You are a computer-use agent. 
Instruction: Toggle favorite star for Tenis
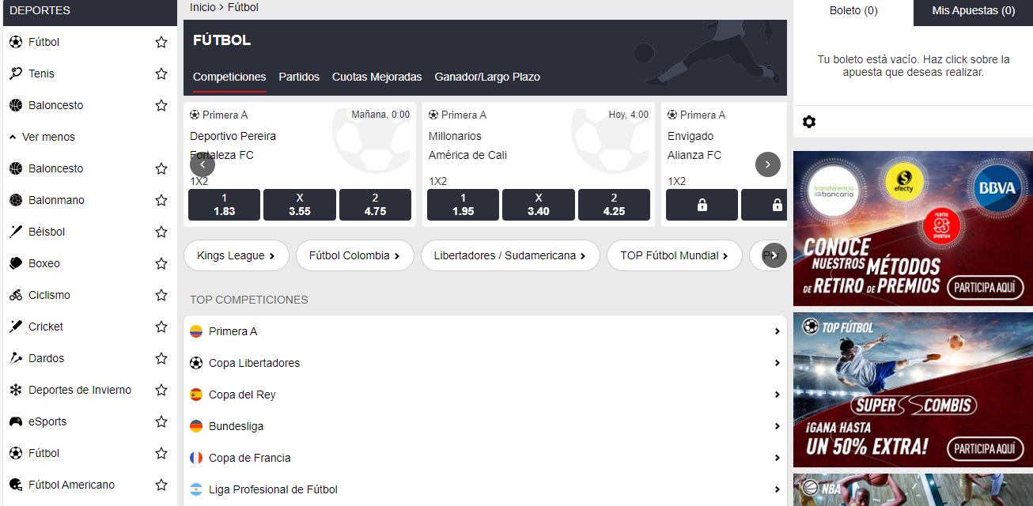pyautogui.click(x=161, y=74)
